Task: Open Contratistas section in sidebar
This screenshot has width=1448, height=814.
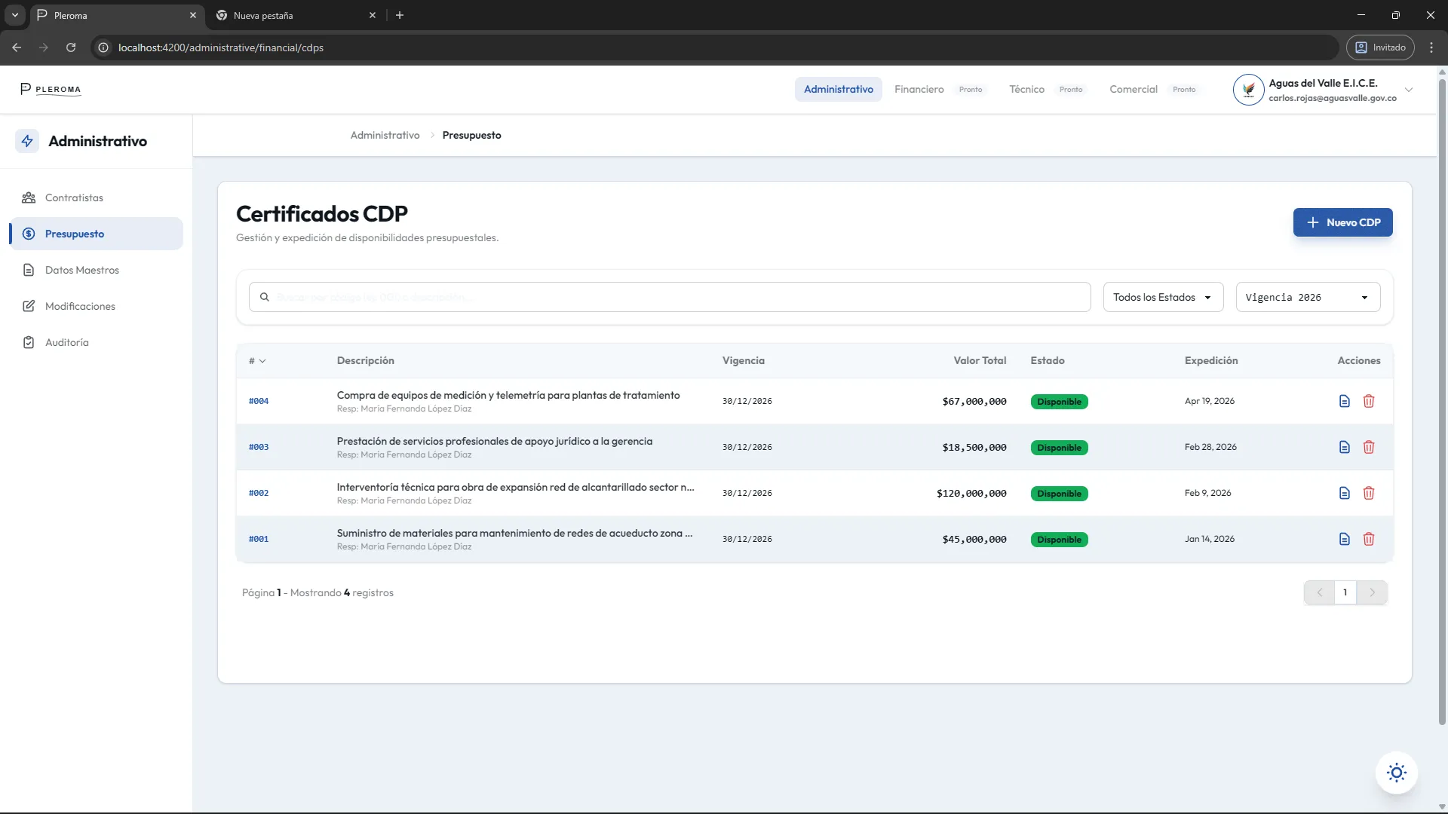Action: coord(73,197)
